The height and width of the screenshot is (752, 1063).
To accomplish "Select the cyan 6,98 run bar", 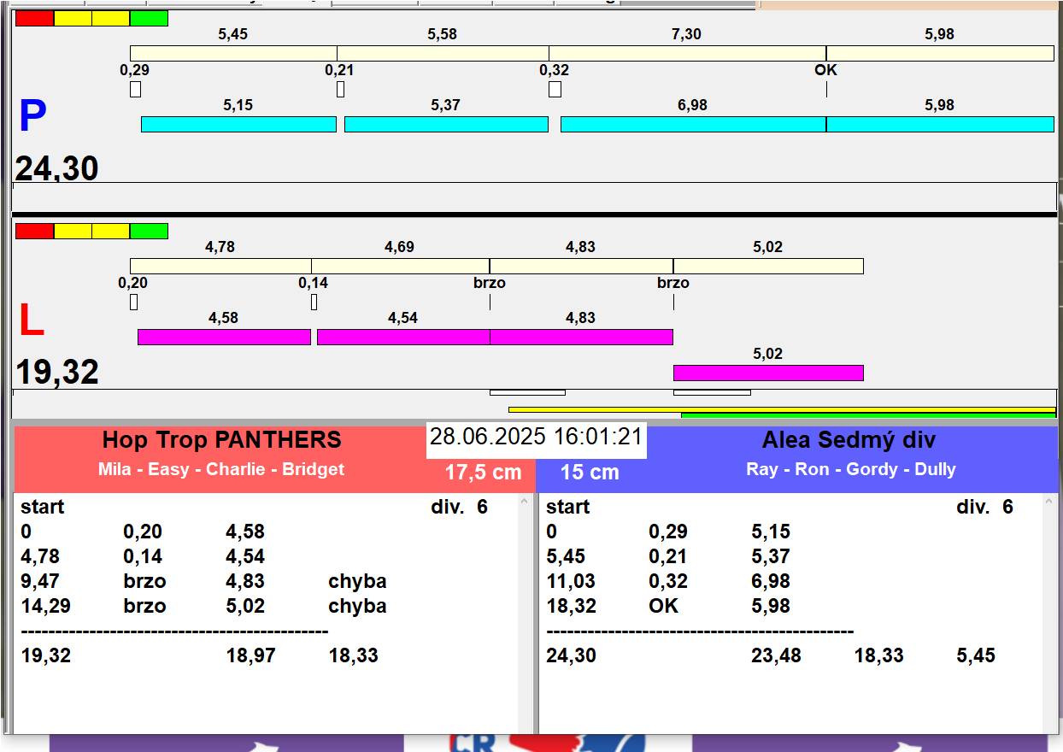I will coord(692,125).
